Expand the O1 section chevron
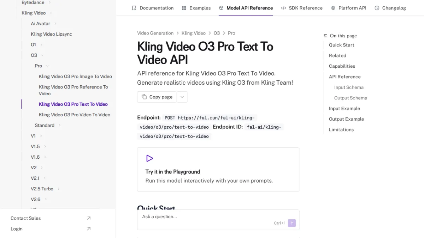Image resolution: width=424 pixels, height=238 pixels. point(41,45)
